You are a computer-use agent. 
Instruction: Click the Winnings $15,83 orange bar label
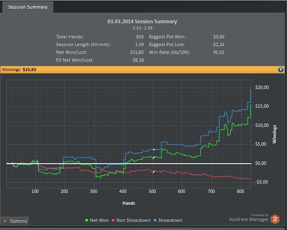point(19,69)
